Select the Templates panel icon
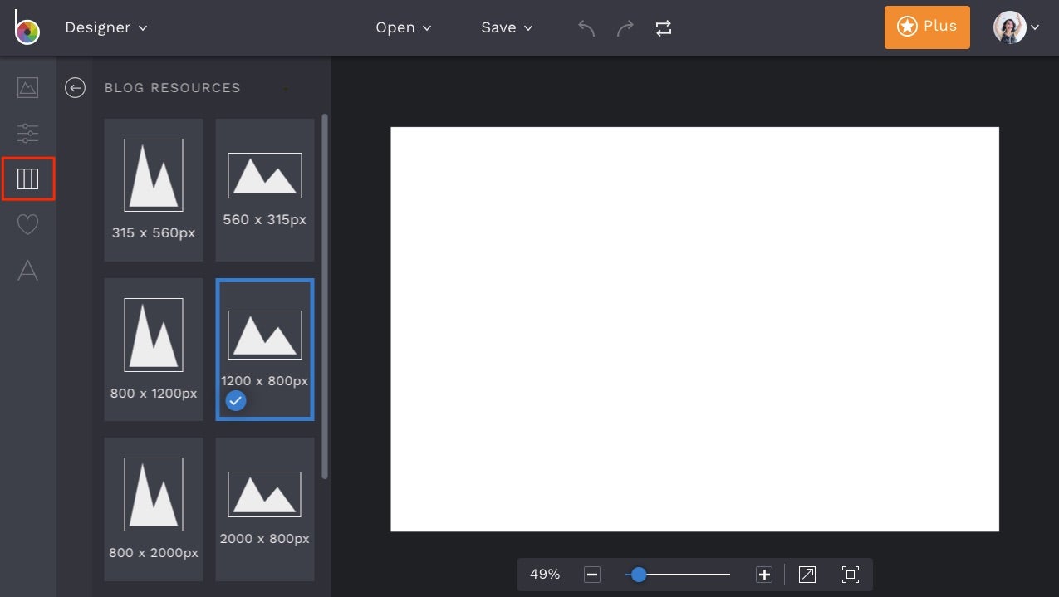The height and width of the screenshot is (597, 1059). point(27,178)
